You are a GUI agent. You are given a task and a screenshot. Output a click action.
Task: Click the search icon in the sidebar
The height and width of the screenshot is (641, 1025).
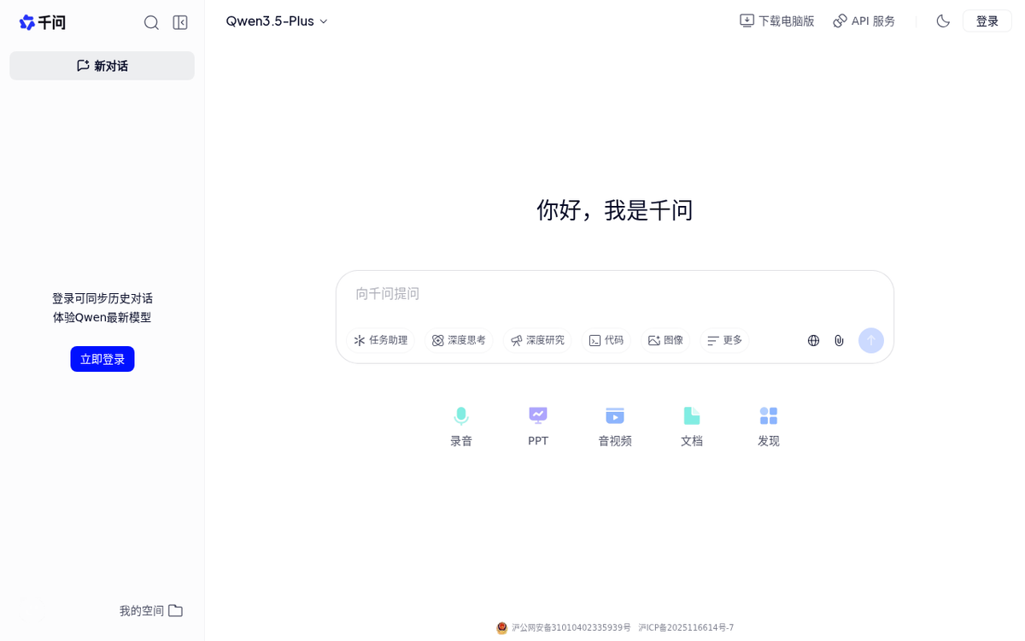pos(151,22)
